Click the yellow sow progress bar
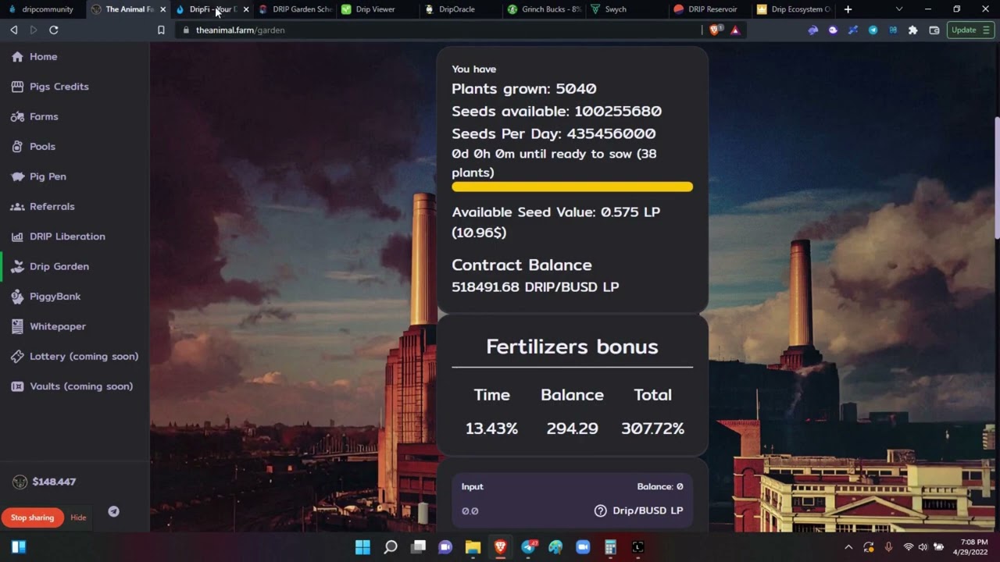Image resolution: width=1000 pixels, height=562 pixels. click(x=572, y=187)
